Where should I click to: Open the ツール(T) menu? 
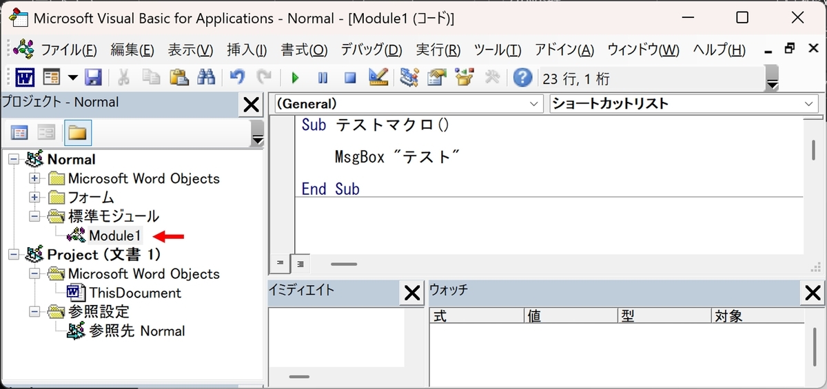498,50
